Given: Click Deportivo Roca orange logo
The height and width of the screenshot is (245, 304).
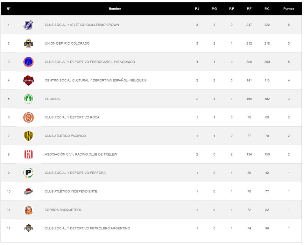Looking at the screenshot, I should pos(29,117).
